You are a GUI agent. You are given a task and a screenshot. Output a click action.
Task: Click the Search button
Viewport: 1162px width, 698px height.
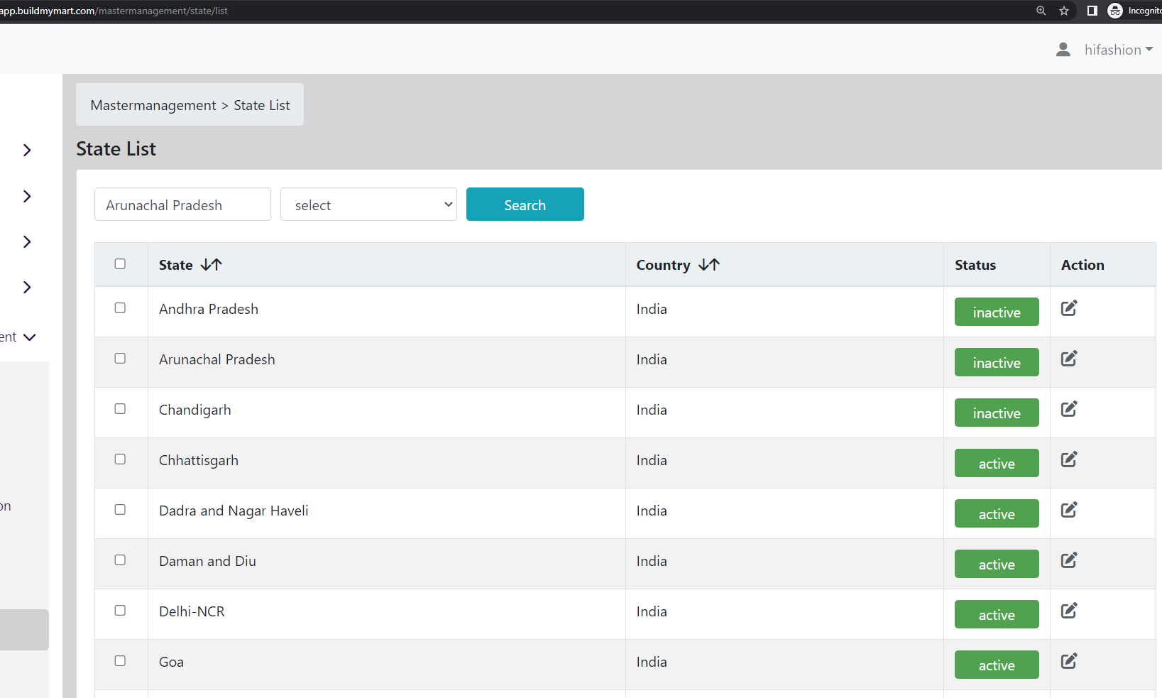525,205
